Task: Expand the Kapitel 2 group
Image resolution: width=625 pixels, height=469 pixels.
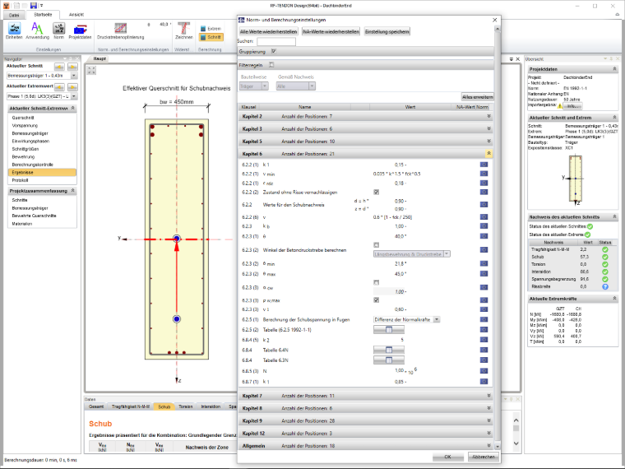Action: 488,116
